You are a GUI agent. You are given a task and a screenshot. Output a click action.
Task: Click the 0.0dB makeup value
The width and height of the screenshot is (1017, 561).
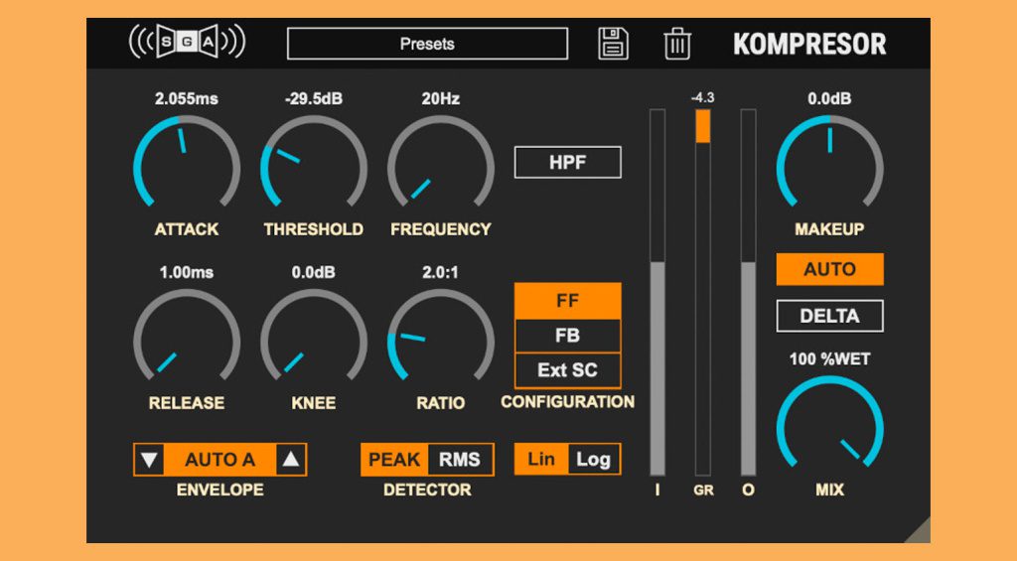click(829, 99)
